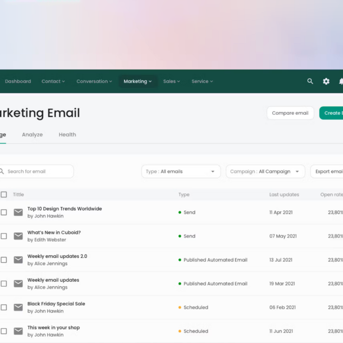This screenshot has width=343, height=343.
Task: Toggle the select-all checkbox in table header
Action: click(4, 195)
